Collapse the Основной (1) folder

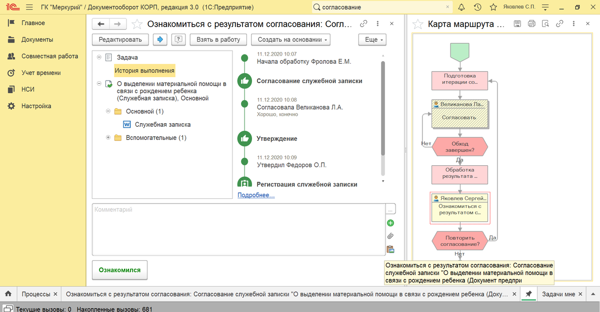pos(108,111)
